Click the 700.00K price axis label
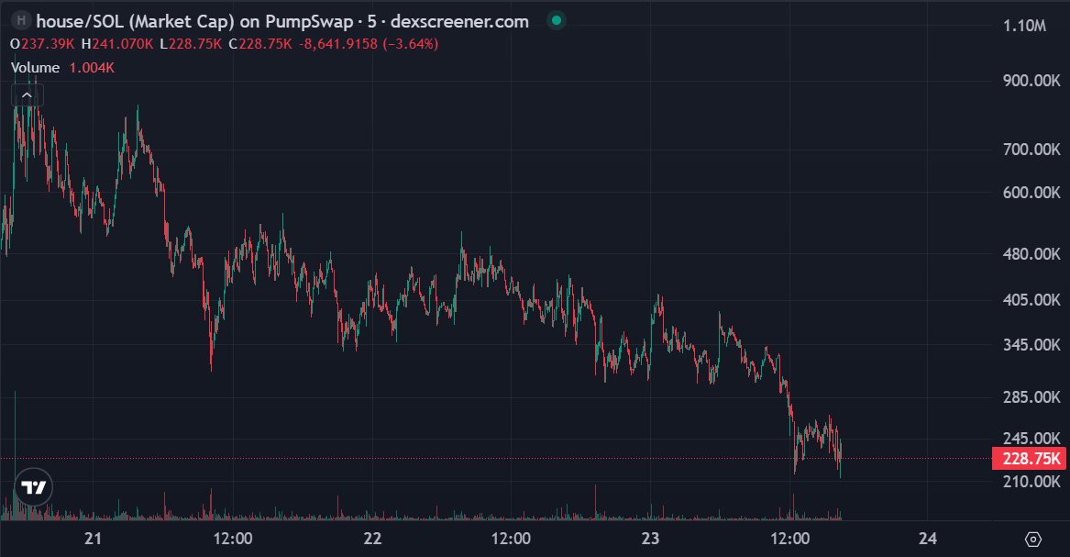 tap(1031, 150)
